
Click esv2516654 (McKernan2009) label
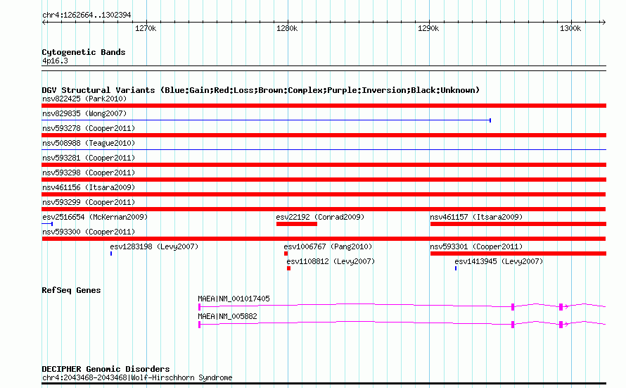pos(95,217)
